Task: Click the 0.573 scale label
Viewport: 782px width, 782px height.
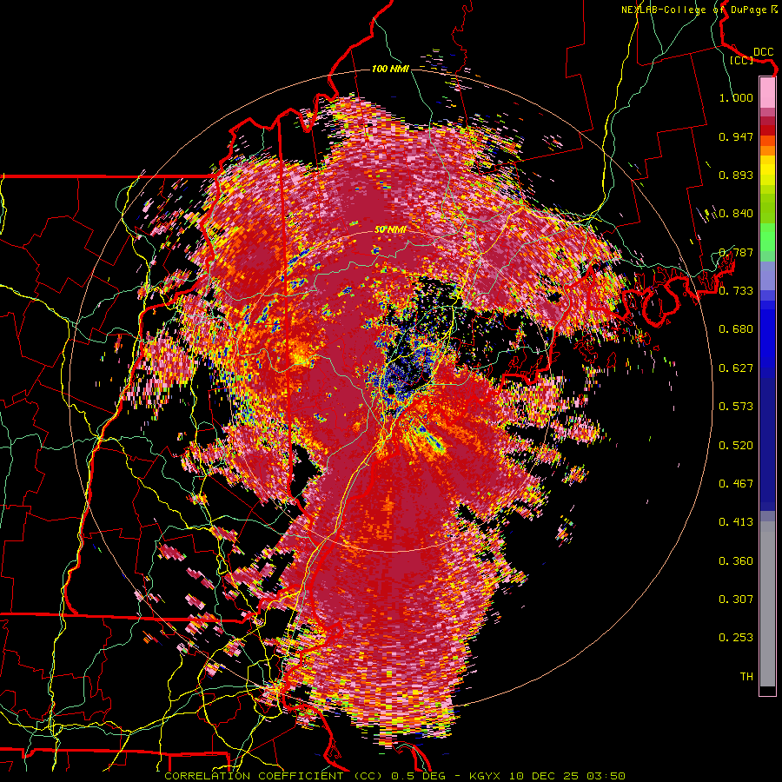Action: point(736,407)
